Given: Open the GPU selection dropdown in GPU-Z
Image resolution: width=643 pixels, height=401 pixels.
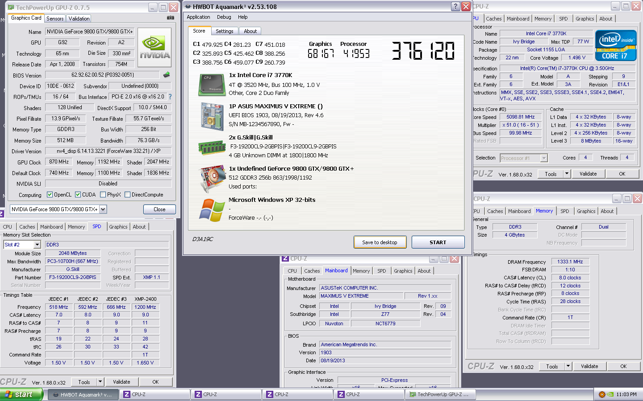Looking at the screenshot, I should pyautogui.click(x=103, y=209).
